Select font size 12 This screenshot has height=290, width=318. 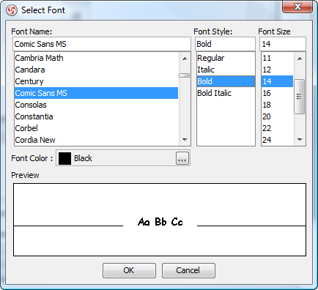click(x=277, y=70)
